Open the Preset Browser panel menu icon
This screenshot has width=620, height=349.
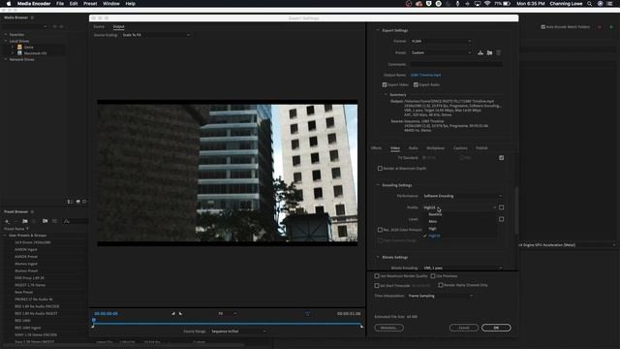click(x=32, y=211)
